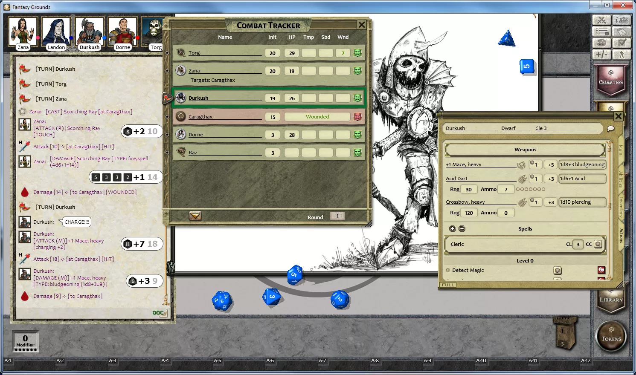Roll Cleric concentration check CC button
The image size is (636, 375).
click(598, 244)
